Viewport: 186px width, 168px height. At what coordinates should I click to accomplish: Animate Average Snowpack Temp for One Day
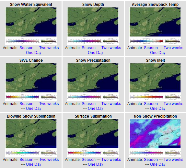pyautogui.click(x=158, y=53)
